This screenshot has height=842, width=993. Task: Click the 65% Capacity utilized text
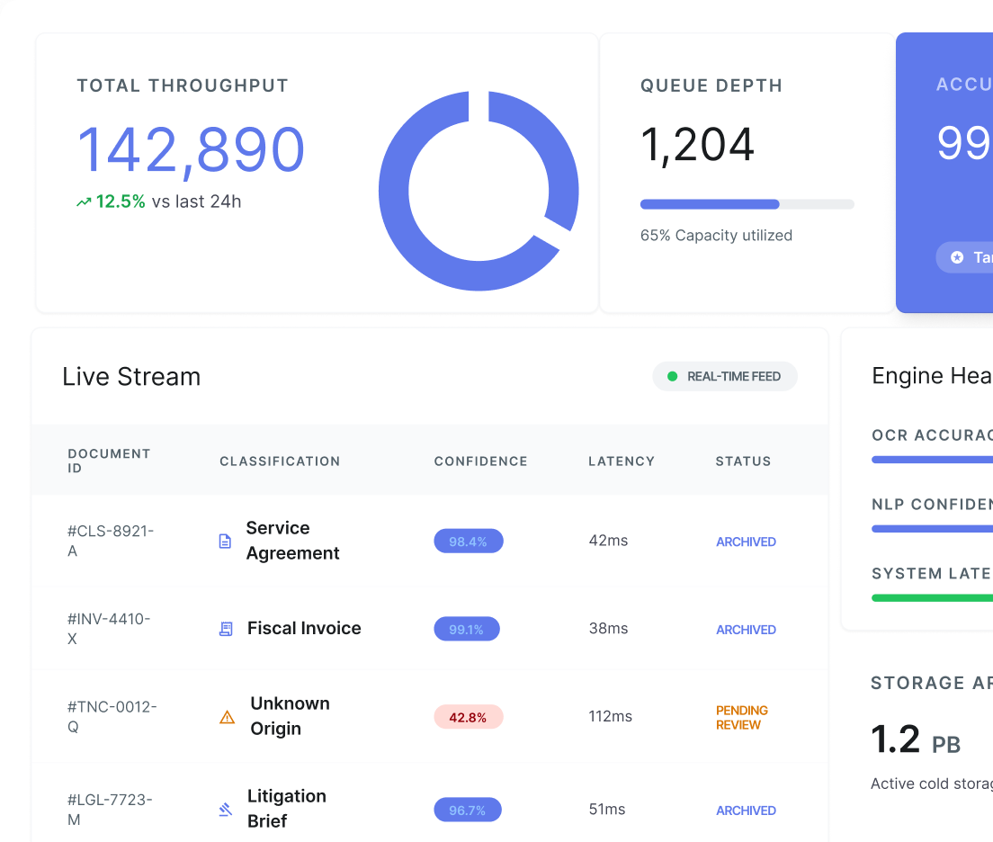pos(716,236)
